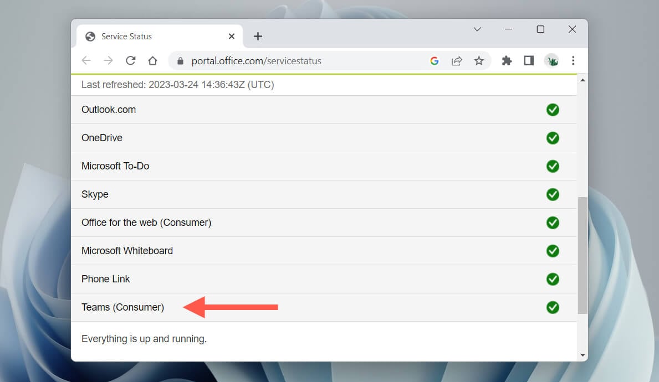Select the OneDrive row text
659x382 pixels.
click(x=102, y=138)
